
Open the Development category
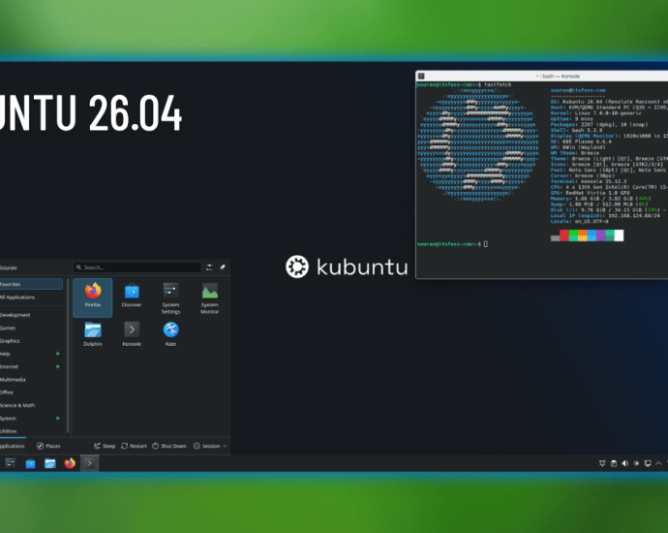(x=31, y=315)
